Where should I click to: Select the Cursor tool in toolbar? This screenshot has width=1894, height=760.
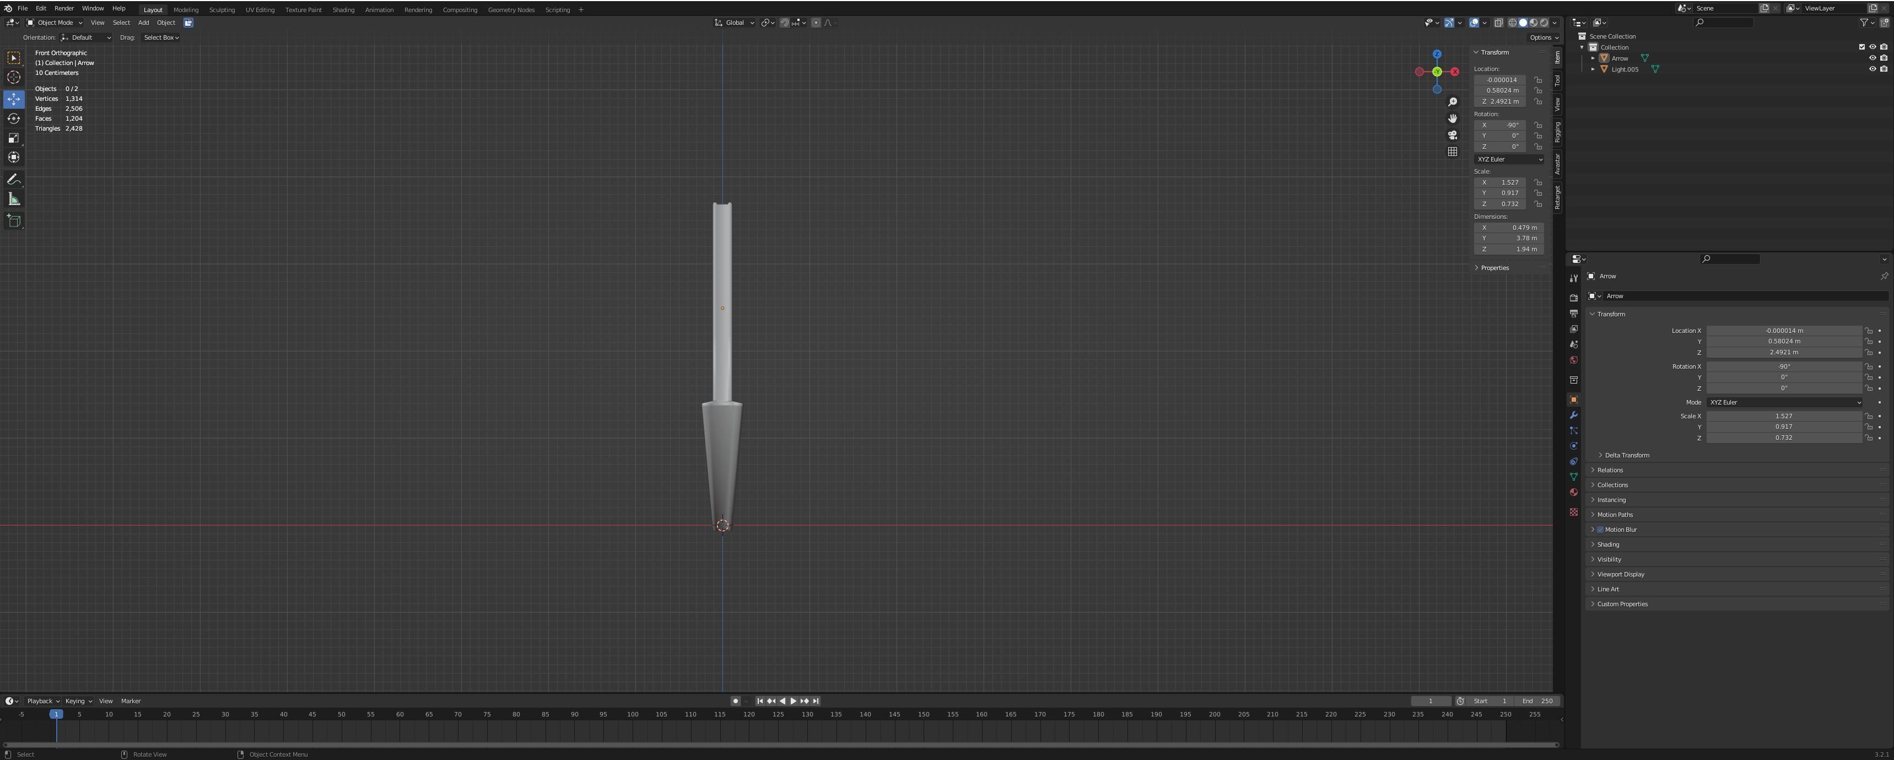coord(14,78)
